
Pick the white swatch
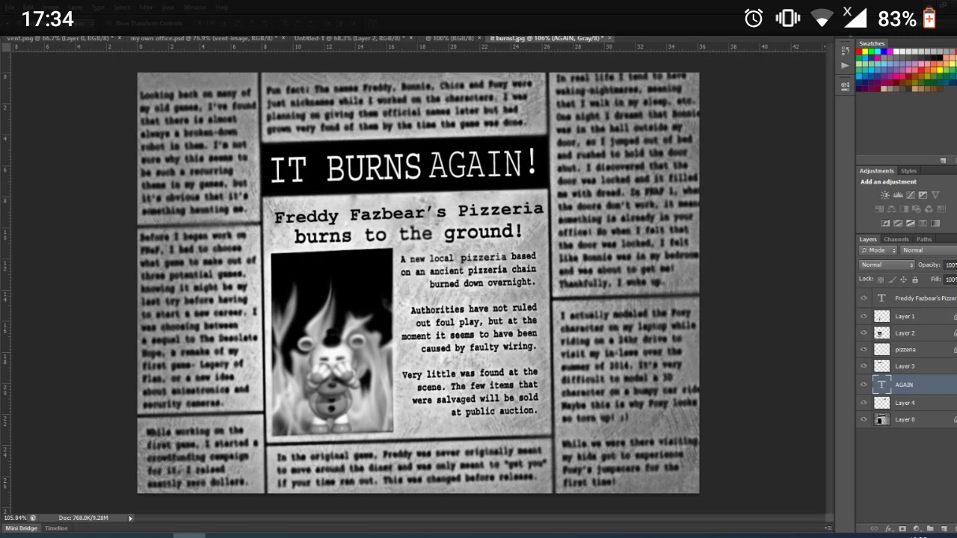tap(896, 52)
